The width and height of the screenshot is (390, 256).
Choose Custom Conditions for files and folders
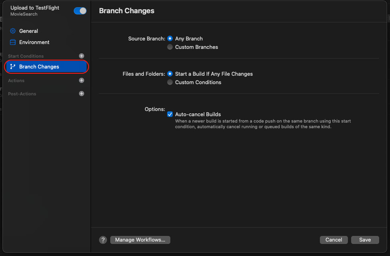[170, 82]
